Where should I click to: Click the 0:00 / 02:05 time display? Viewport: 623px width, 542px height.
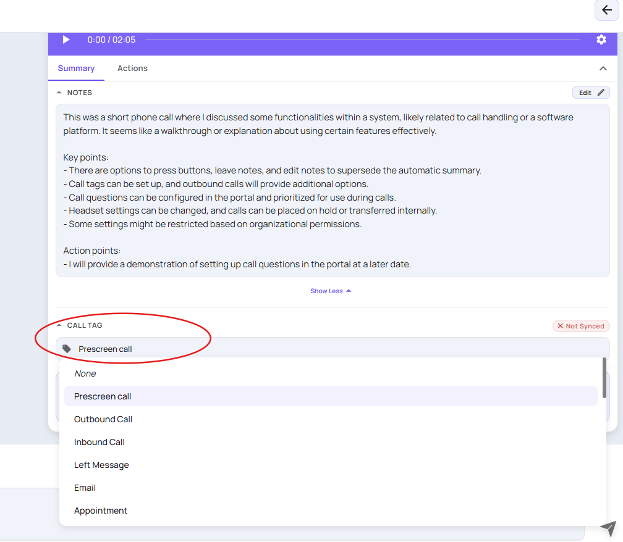click(x=111, y=40)
